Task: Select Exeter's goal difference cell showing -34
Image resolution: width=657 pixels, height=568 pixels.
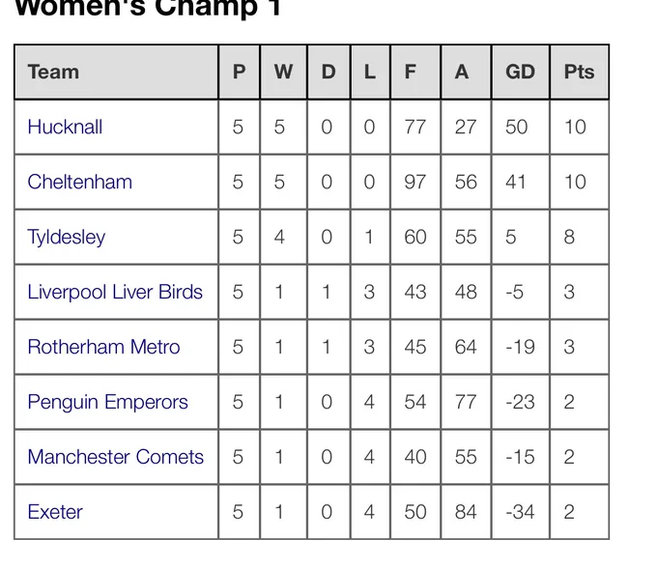Action: point(521,512)
